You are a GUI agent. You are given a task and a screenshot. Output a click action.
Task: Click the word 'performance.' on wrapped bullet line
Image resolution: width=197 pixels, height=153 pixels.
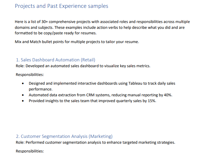(x=41, y=89)
